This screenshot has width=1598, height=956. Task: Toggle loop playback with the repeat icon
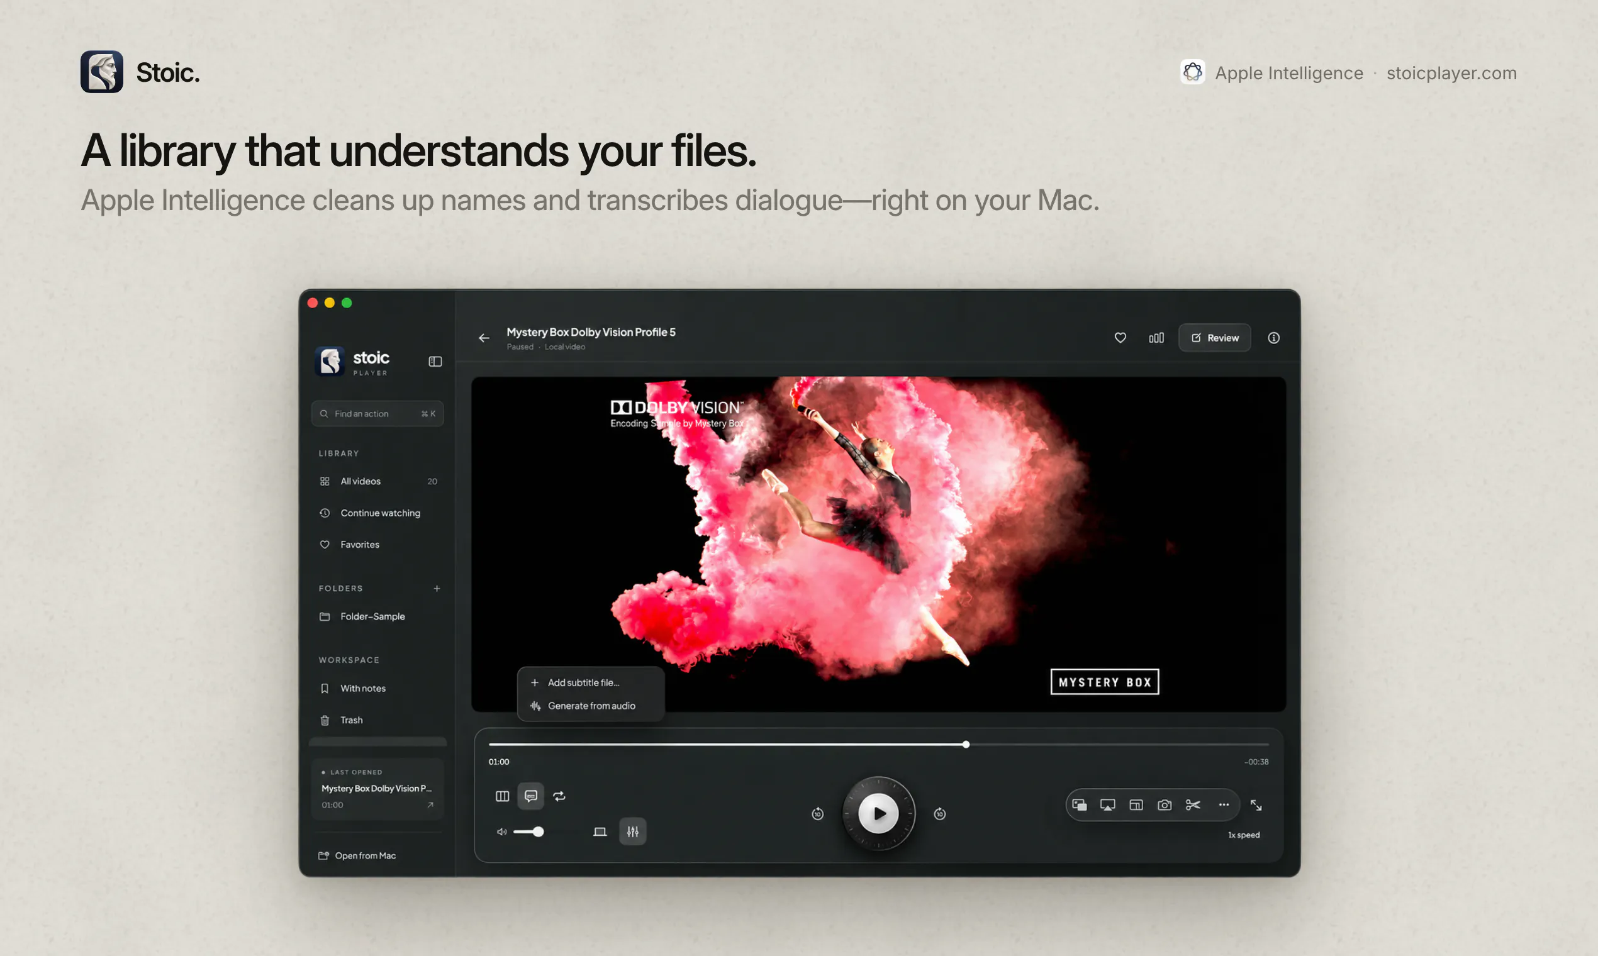(559, 796)
